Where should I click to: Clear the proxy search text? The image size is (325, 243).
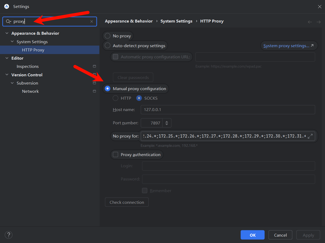click(x=92, y=21)
